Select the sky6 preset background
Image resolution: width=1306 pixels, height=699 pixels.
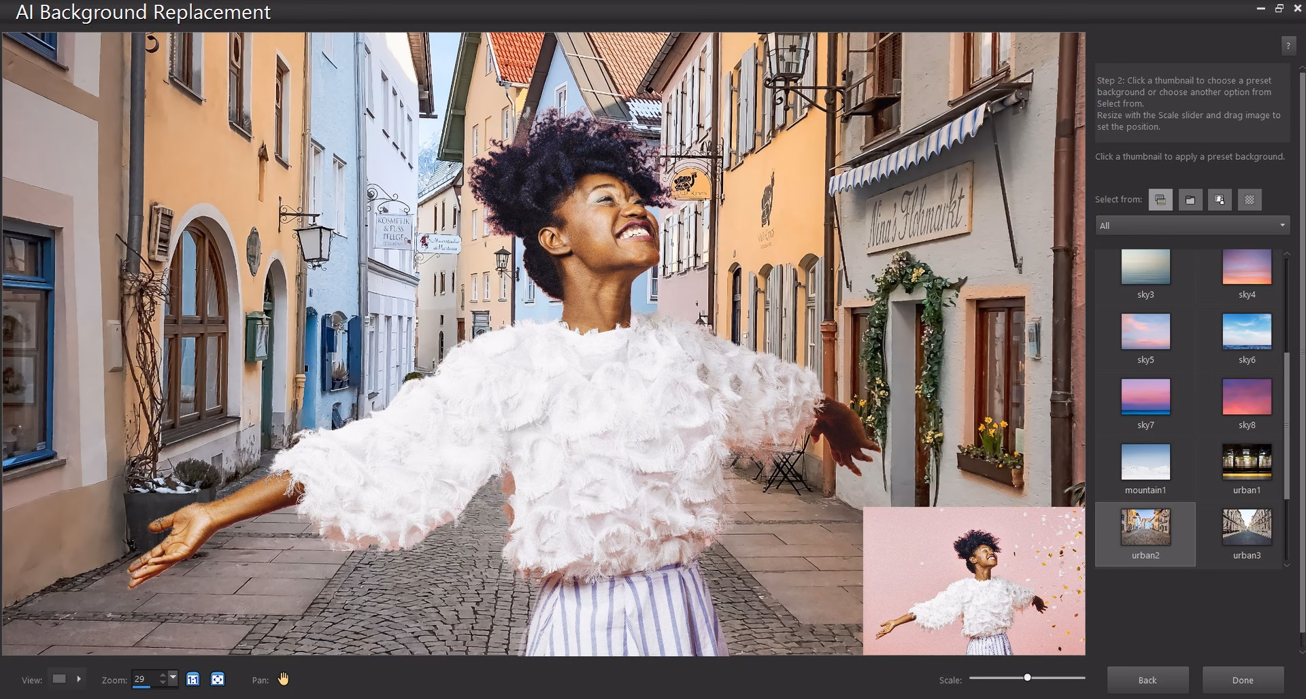[x=1247, y=333]
